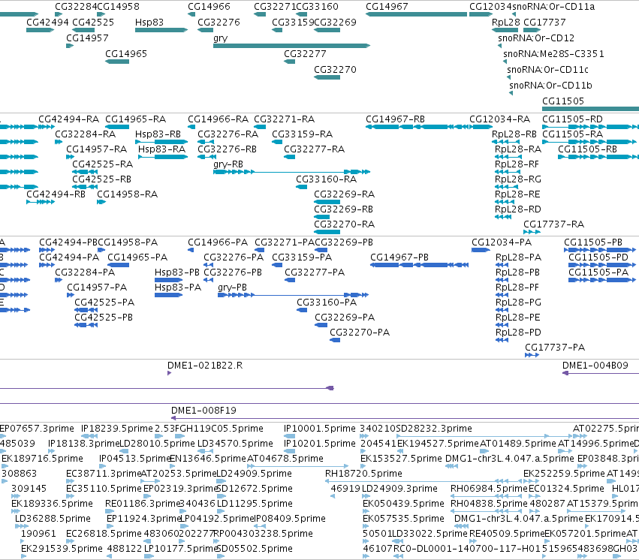The image size is (639, 560).
Task: Click the IP18239.5prime EST label
Action: (x=116, y=429)
